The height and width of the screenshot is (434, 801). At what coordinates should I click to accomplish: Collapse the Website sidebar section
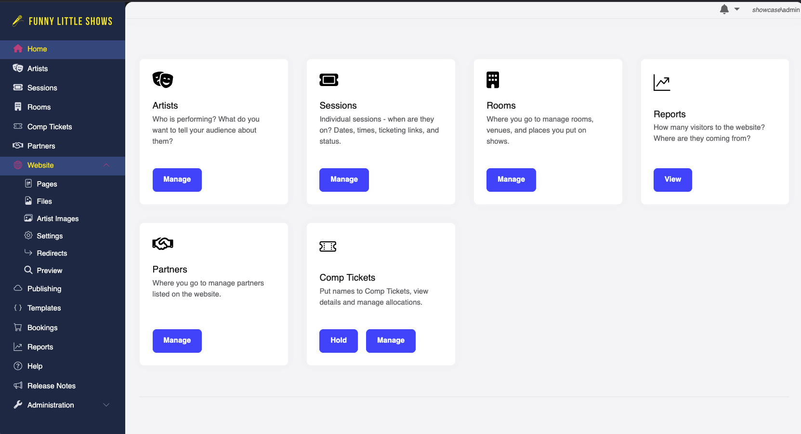pyautogui.click(x=106, y=165)
